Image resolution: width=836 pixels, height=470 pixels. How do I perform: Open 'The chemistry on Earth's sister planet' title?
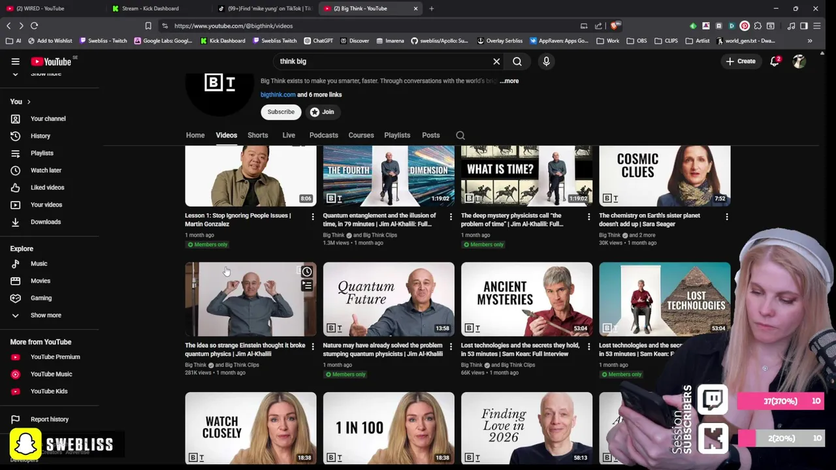pos(649,220)
